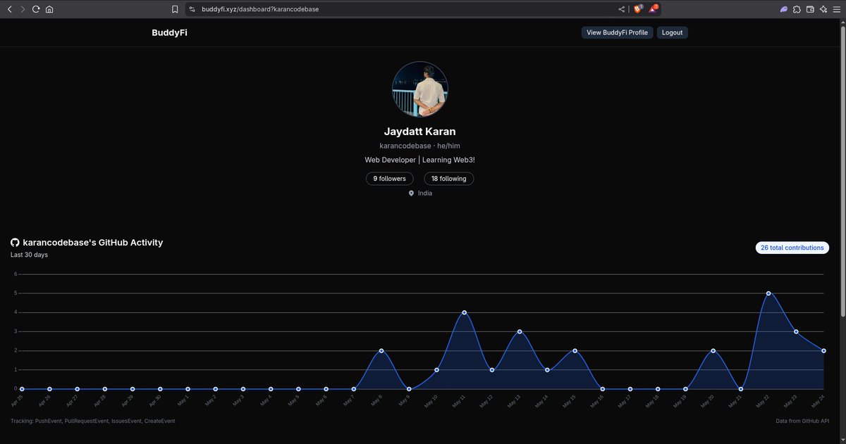846x444 pixels.
Task: Click the India location text
Action: (425, 193)
